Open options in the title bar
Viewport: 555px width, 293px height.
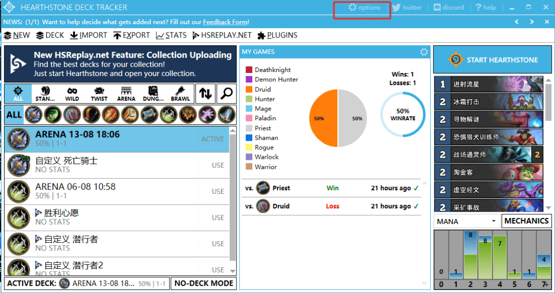click(x=364, y=8)
